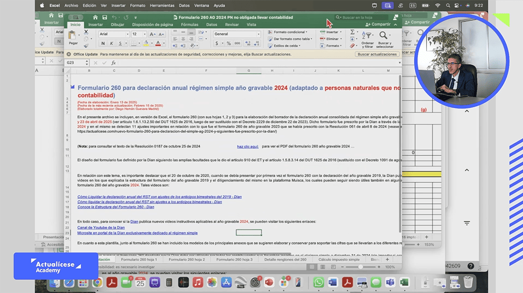Click the fx insert function icon

[113, 63]
